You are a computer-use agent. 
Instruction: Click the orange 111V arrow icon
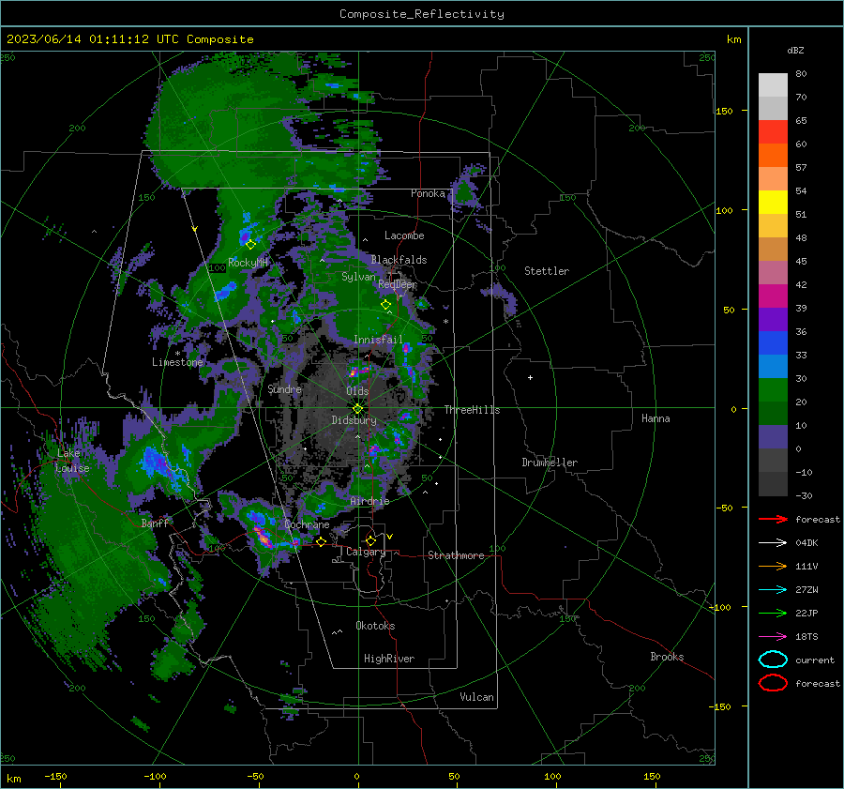[x=773, y=566]
